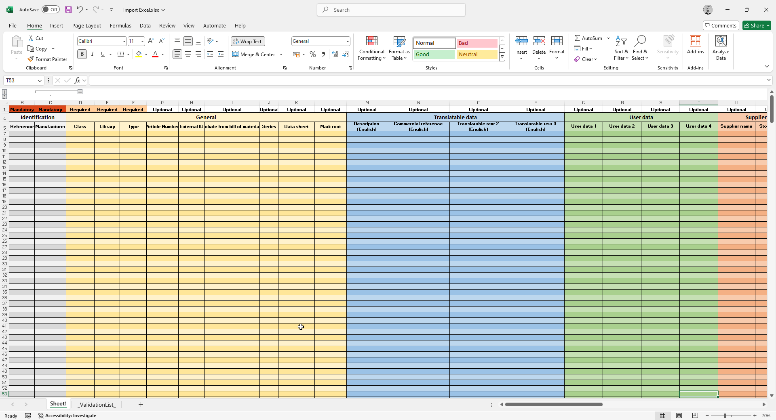776x420 pixels.
Task: Toggle Bold formatting button
Action: (x=82, y=54)
